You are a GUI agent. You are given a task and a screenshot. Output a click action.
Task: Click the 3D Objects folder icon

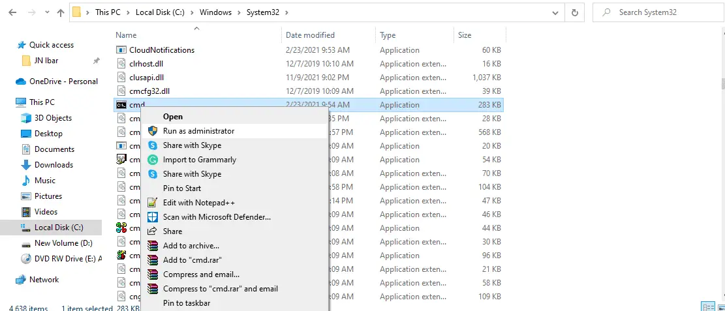point(26,118)
